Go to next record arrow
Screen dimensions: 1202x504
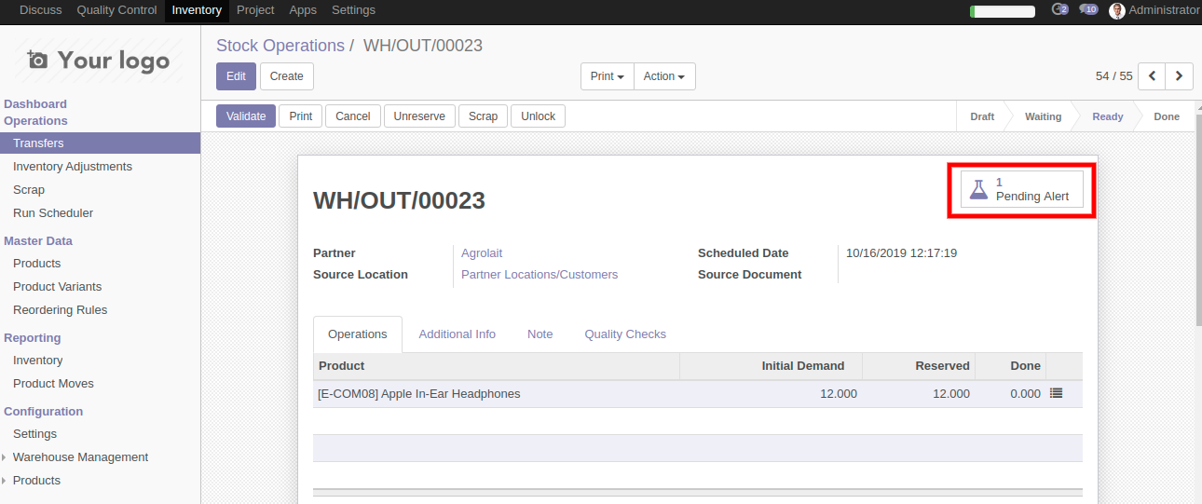[x=1180, y=76]
